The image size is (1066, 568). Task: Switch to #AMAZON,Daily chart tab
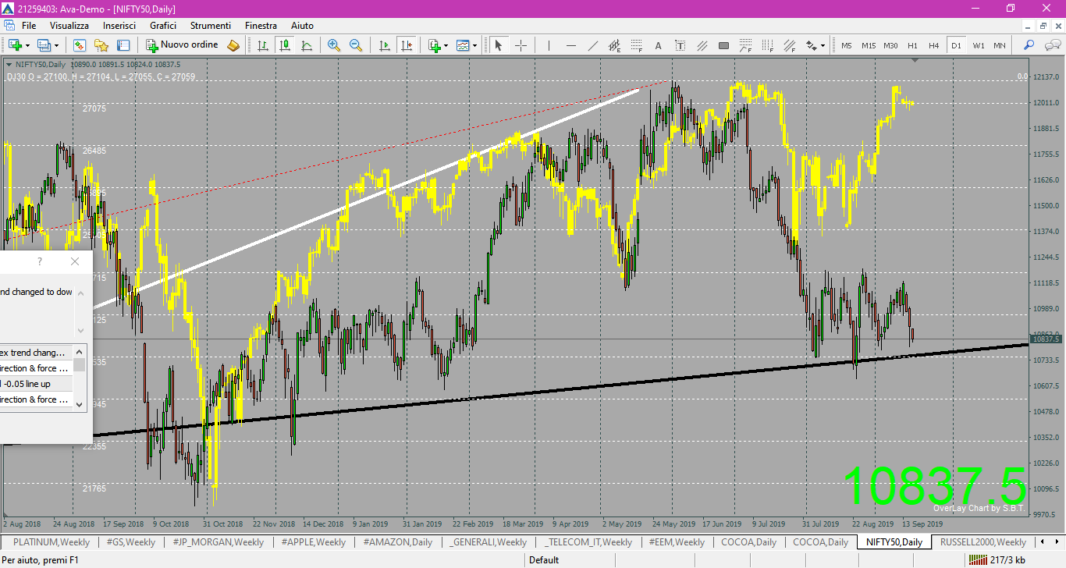(x=398, y=541)
